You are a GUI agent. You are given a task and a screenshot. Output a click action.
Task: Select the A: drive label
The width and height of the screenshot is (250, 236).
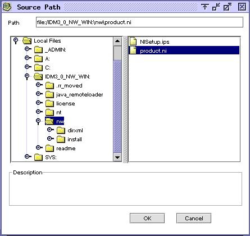pos(47,59)
